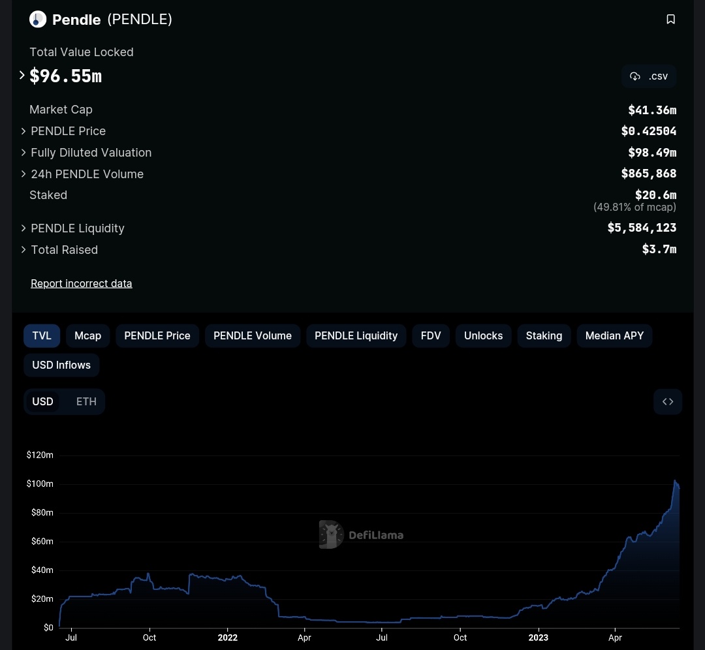Open the Report incorrect data link
The width and height of the screenshot is (705, 650).
click(82, 284)
